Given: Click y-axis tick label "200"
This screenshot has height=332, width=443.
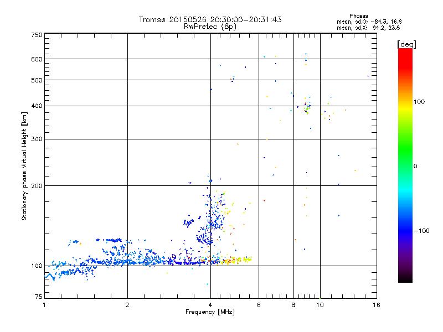Looking at the screenshot, I should coord(37,186).
